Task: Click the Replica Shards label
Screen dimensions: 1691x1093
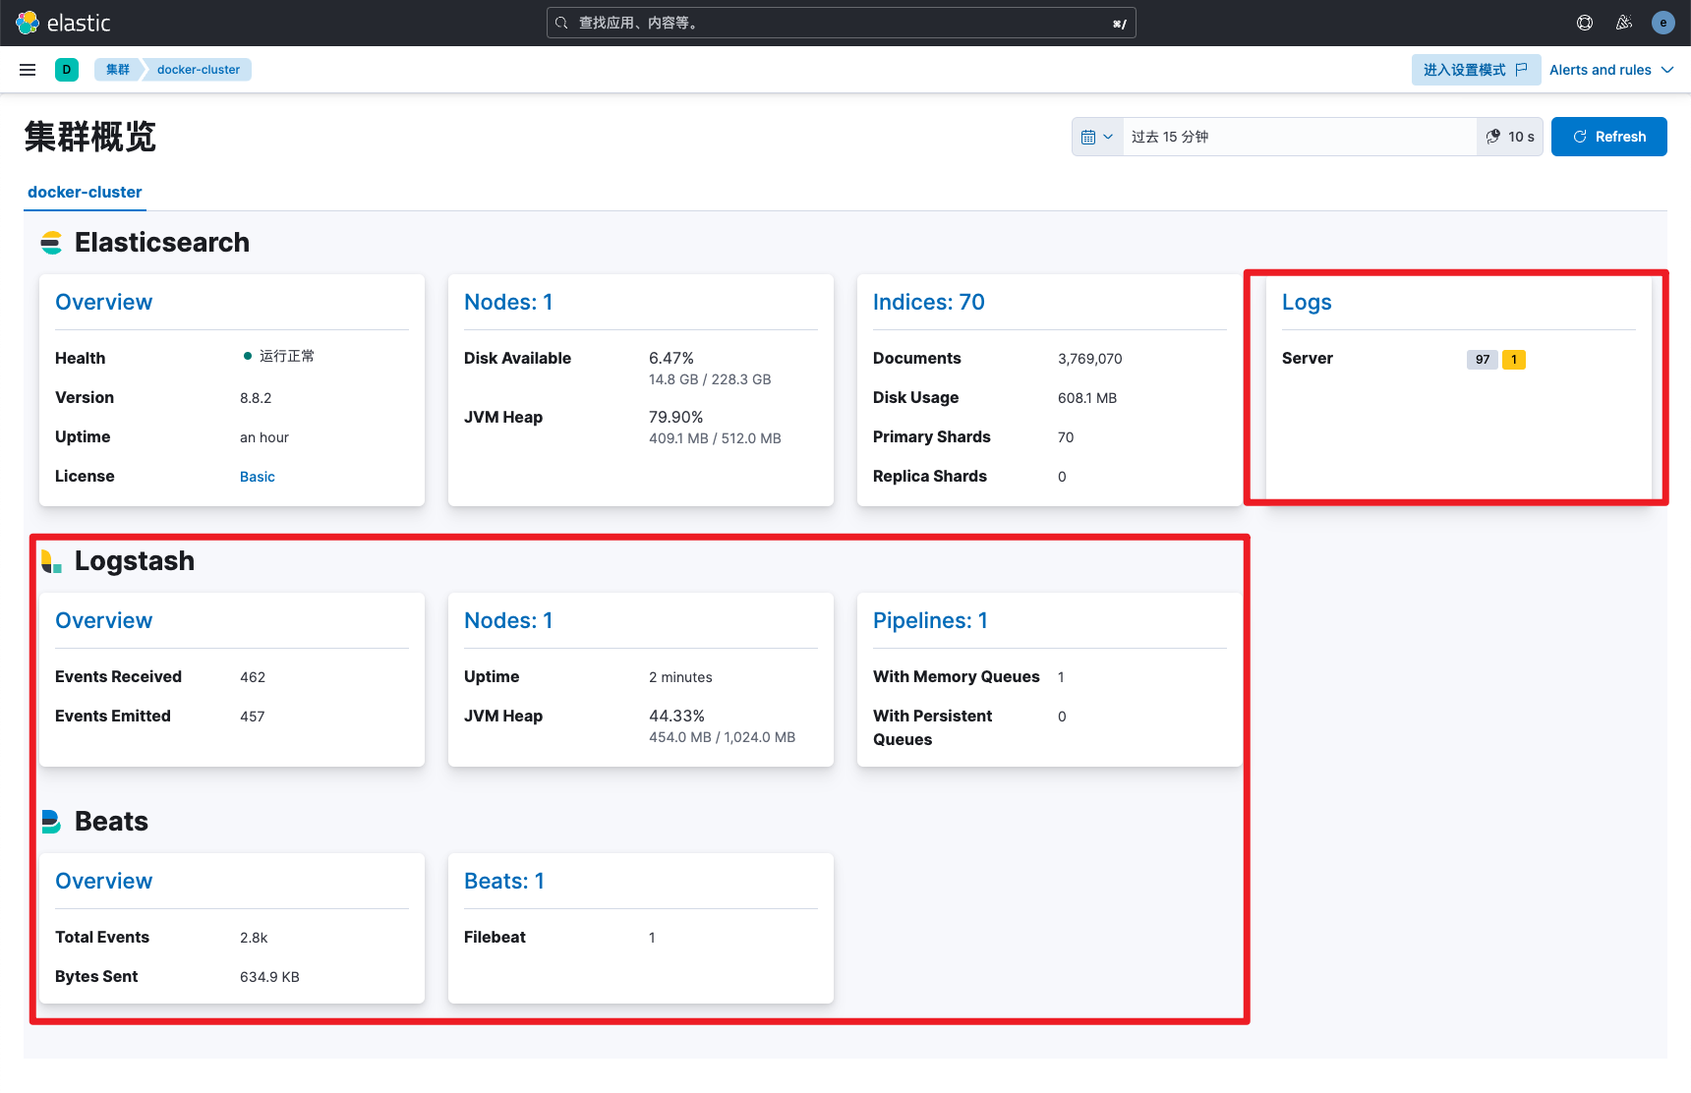Action: tap(930, 477)
